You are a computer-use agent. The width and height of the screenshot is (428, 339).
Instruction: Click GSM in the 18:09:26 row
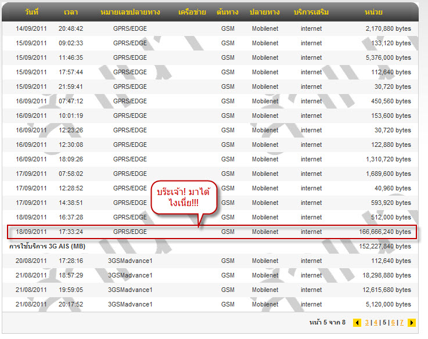228,159
